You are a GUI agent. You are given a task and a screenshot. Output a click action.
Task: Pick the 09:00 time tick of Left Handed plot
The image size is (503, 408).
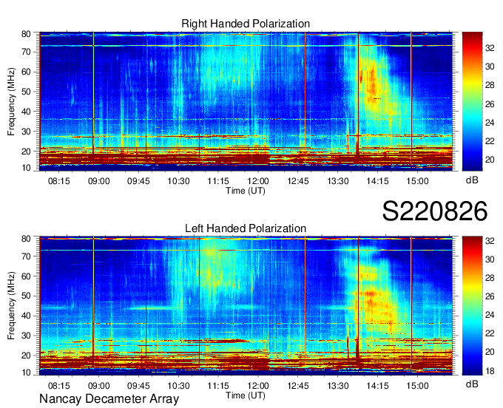coord(99,386)
